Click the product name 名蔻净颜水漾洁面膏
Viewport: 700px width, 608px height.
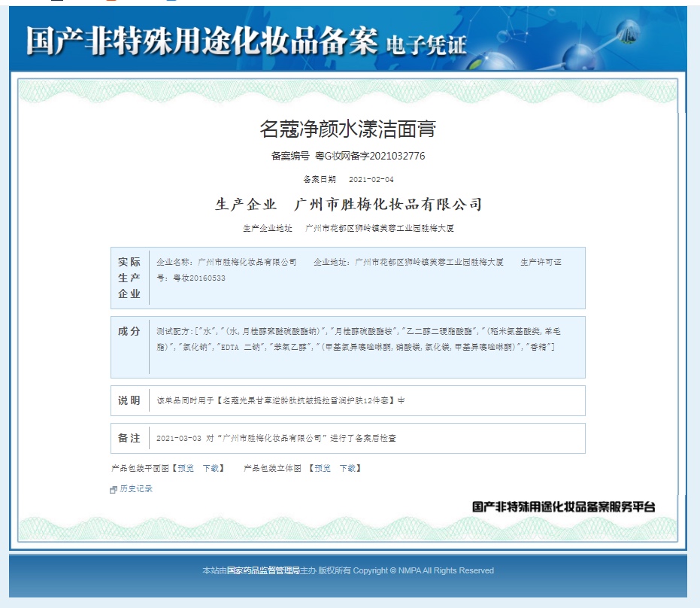coord(348,129)
